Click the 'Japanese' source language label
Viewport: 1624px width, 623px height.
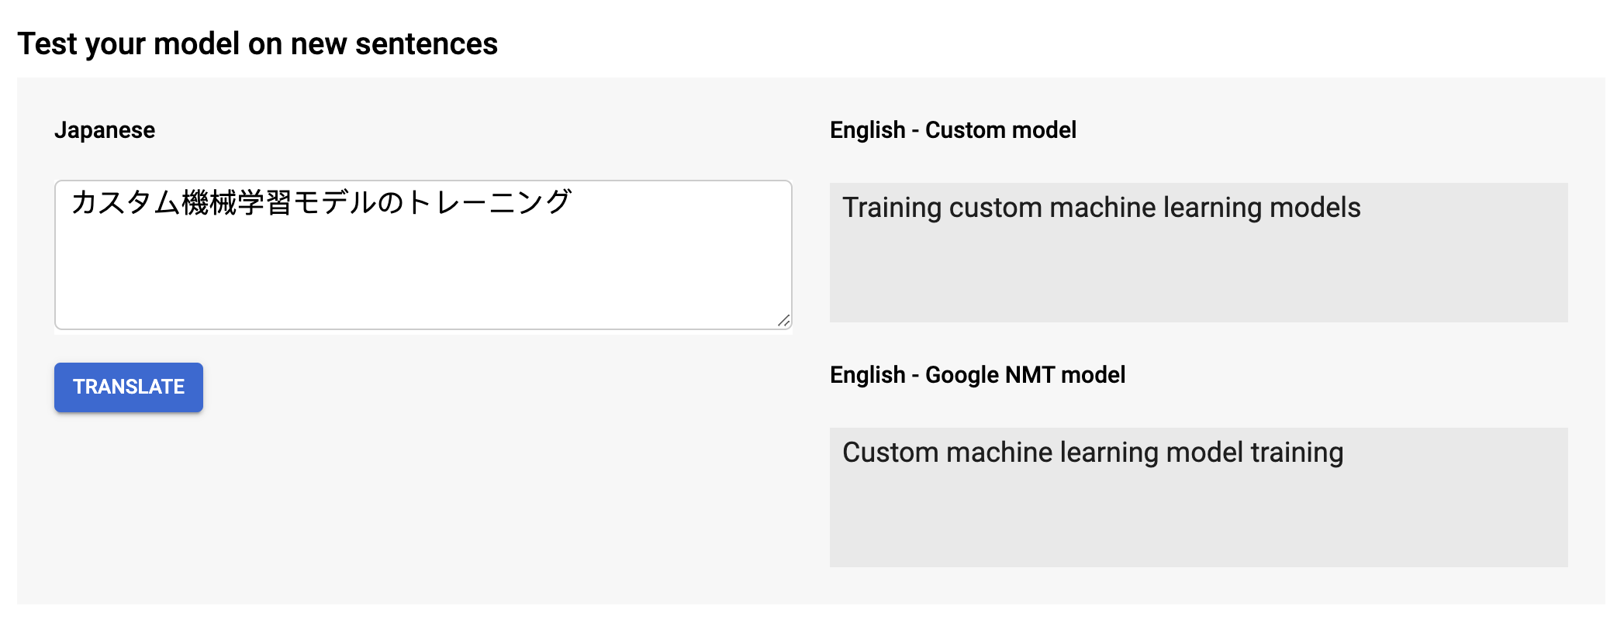(105, 129)
